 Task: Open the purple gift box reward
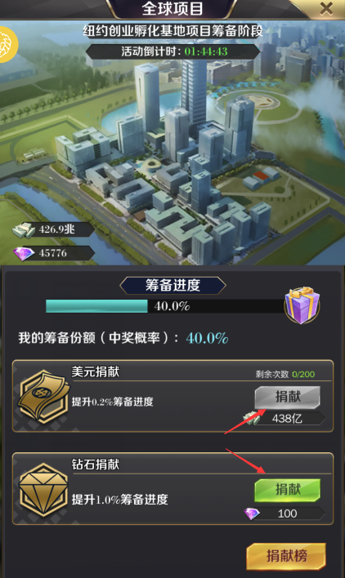[302, 305]
